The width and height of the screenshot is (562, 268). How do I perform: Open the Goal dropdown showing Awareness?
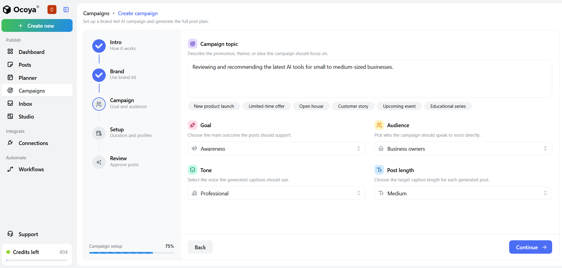277,149
